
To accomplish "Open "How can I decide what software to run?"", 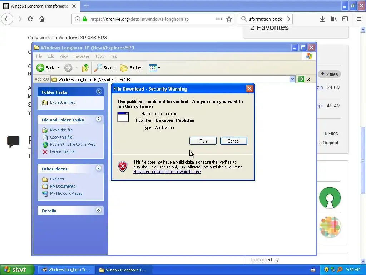I will coord(167,172).
